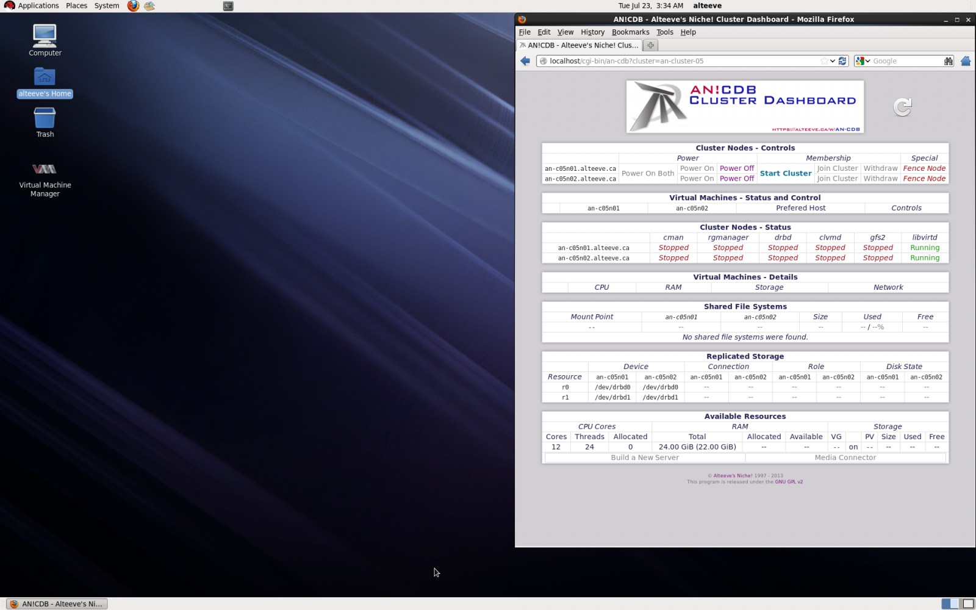Open the Bookmarks menu in Firefox
Viewport: 976px width, 610px height.
[x=630, y=32]
